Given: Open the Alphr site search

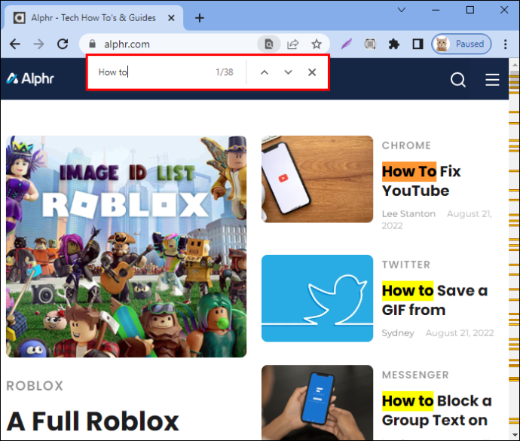Looking at the screenshot, I should pyautogui.click(x=458, y=80).
